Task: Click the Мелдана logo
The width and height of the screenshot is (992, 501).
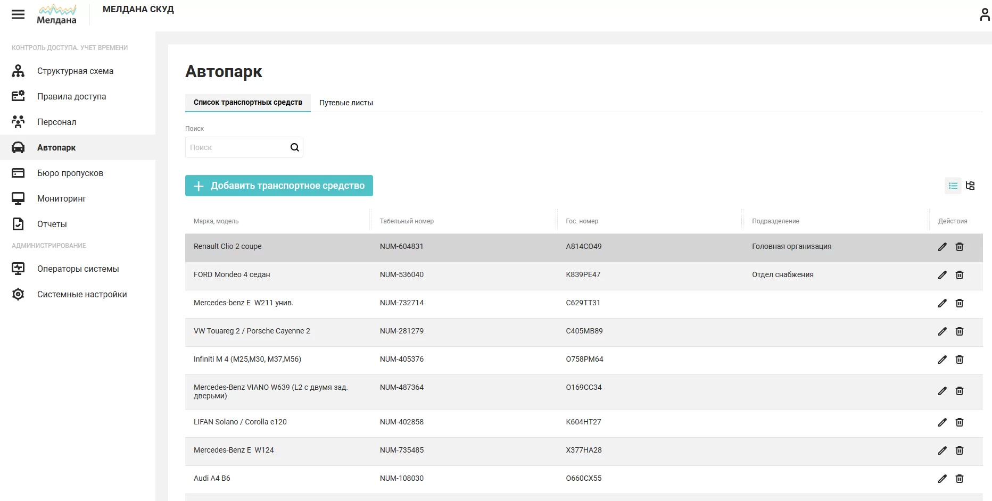Action: [57, 14]
